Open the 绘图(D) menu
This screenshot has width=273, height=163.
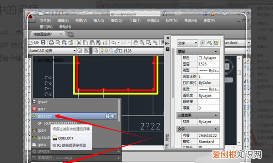153,21
